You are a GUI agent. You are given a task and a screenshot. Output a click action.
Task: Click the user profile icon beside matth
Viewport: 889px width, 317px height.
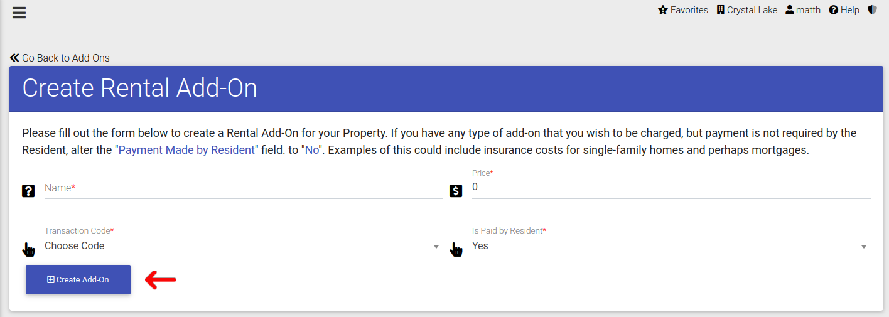coord(790,10)
